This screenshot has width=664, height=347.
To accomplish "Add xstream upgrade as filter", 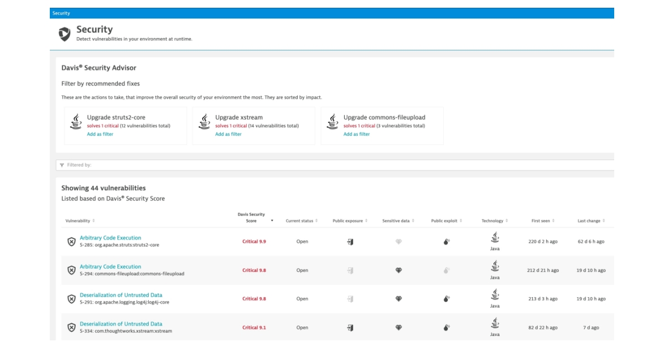I will (x=229, y=134).
